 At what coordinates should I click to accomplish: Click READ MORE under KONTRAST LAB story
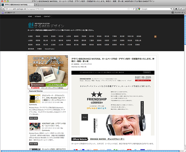pyautogui.click(x=33, y=144)
